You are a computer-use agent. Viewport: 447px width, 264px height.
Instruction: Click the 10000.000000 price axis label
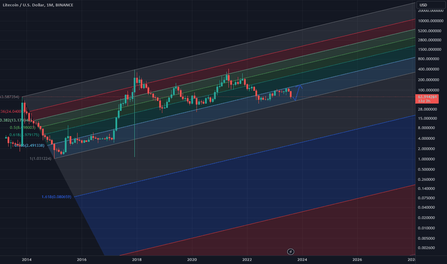tap(431, 21)
